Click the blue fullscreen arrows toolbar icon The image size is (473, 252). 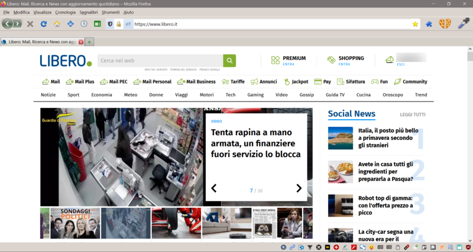[x=70, y=24]
